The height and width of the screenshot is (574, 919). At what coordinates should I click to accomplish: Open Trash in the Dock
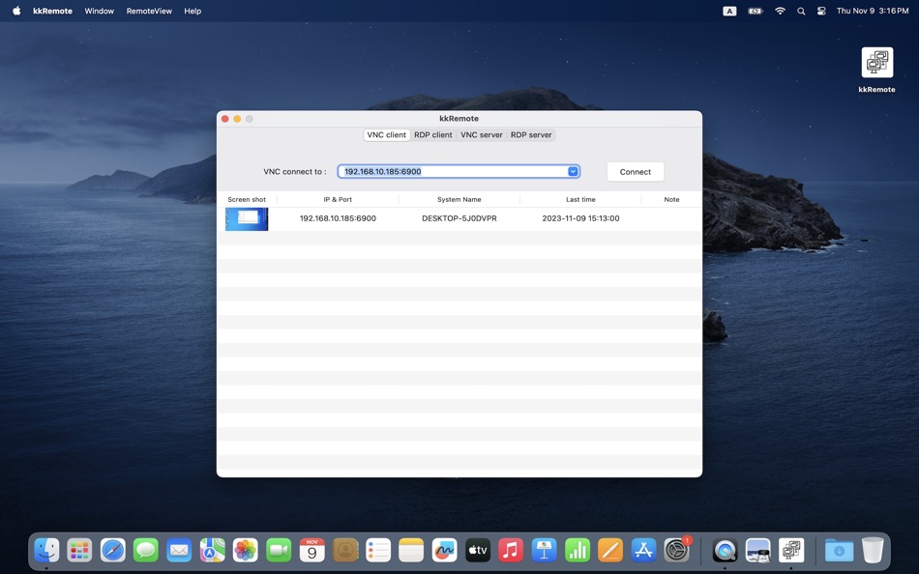click(x=873, y=551)
